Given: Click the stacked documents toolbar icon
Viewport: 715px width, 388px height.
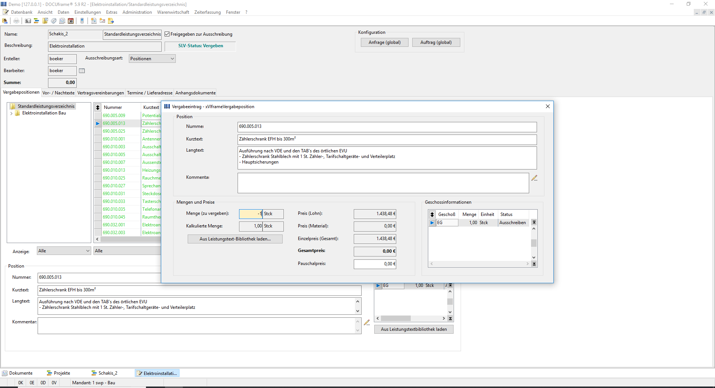Looking at the screenshot, I should point(62,21).
